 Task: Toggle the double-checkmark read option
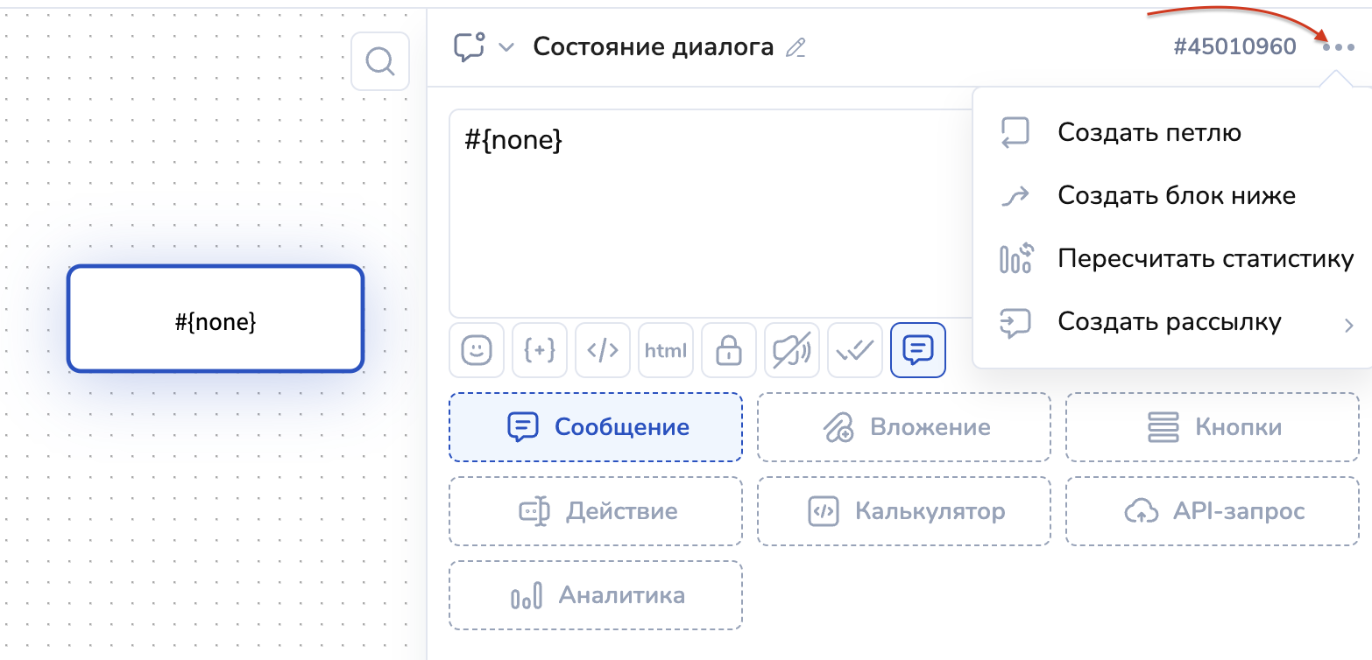pos(855,350)
